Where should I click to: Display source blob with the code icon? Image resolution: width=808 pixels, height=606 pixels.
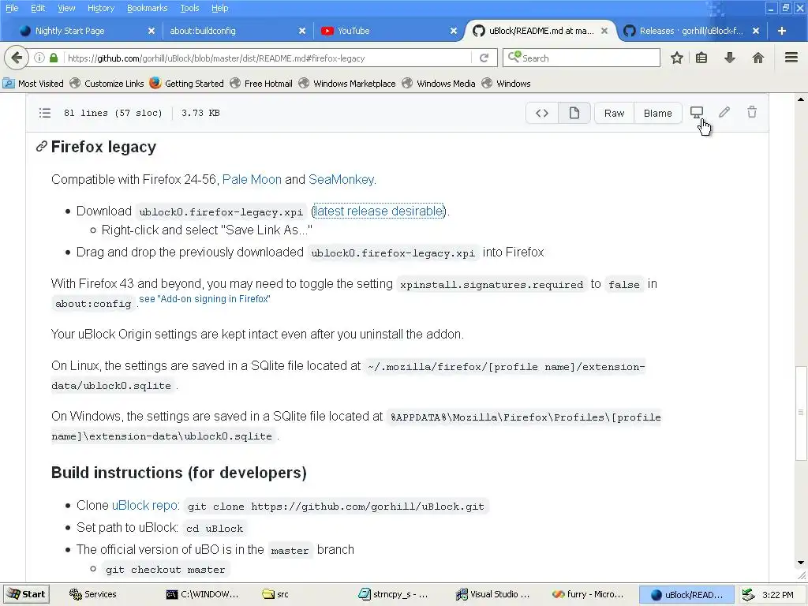click(x=542, y=113)
